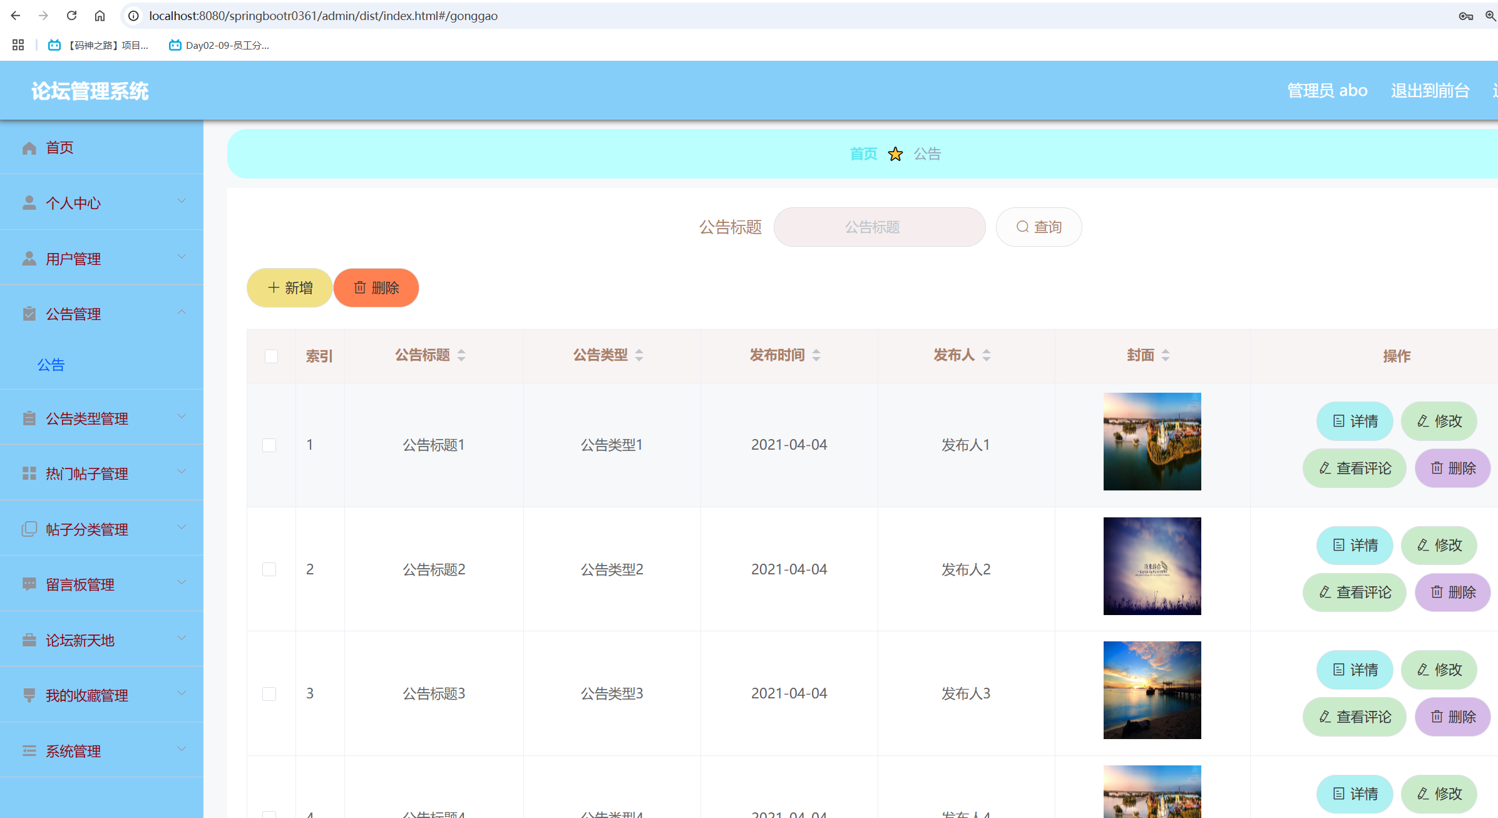This screenshot has height=818, width=1498.
Task: Open cover thumbnail of 公告标题1
Action: coord(1152,442)
